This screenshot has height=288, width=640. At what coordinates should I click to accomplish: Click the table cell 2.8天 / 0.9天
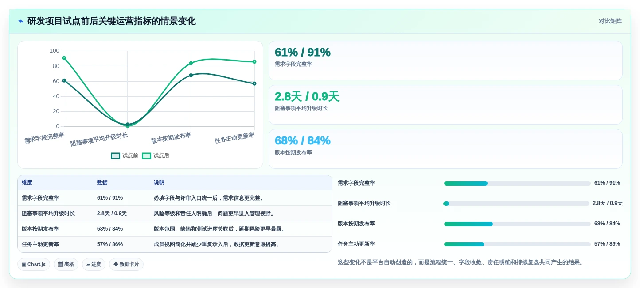tap(112, 214)
